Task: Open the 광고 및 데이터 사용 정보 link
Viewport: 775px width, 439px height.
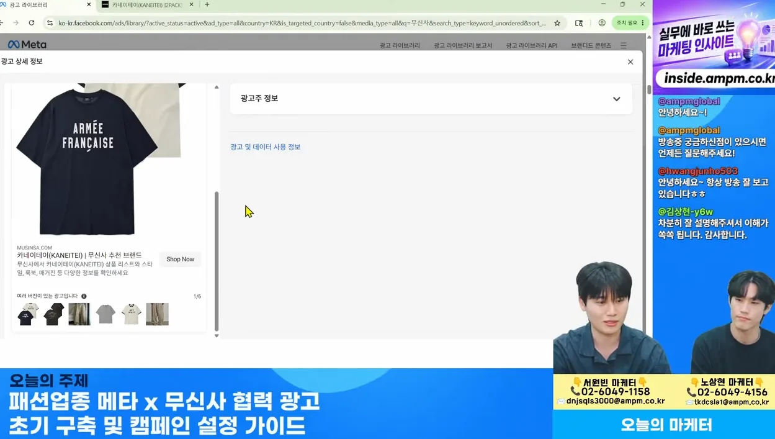Action: pos(265,147)
